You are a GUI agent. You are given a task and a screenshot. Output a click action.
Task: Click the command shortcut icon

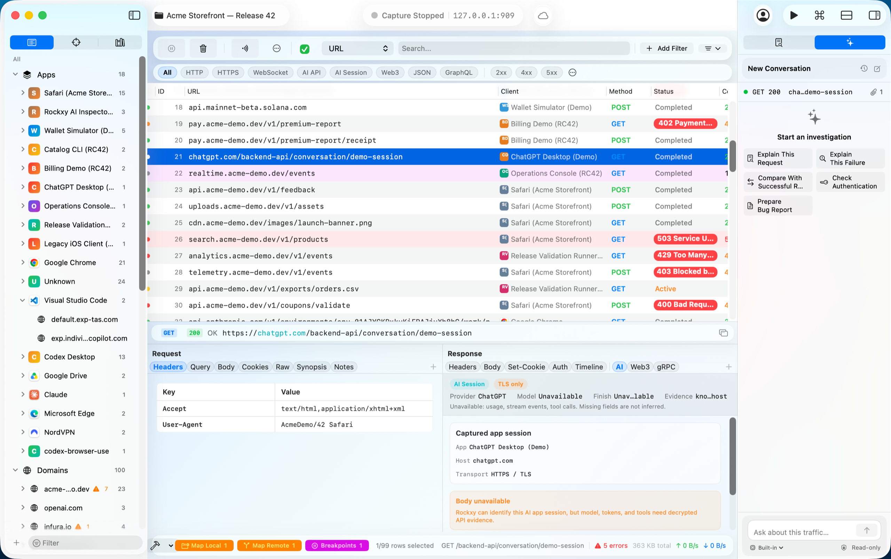click(x=819, y=16)
